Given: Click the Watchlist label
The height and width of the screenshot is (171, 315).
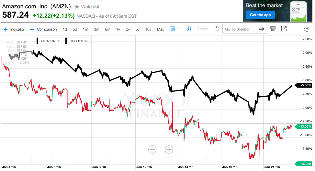Looking at the screenshot, I should pyautogui.click(x=90, y=7).
